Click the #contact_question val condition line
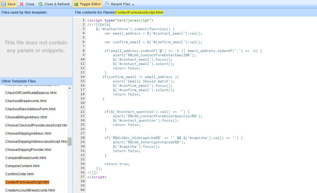317x193 pixels. pyautogui.click(x=147, y=112)
